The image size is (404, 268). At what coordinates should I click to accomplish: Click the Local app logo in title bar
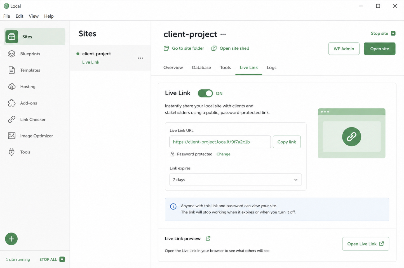[x=6, y=6]
